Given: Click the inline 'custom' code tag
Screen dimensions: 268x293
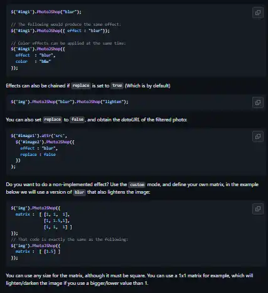Looking at the screenshot, I should coord(137,184).
